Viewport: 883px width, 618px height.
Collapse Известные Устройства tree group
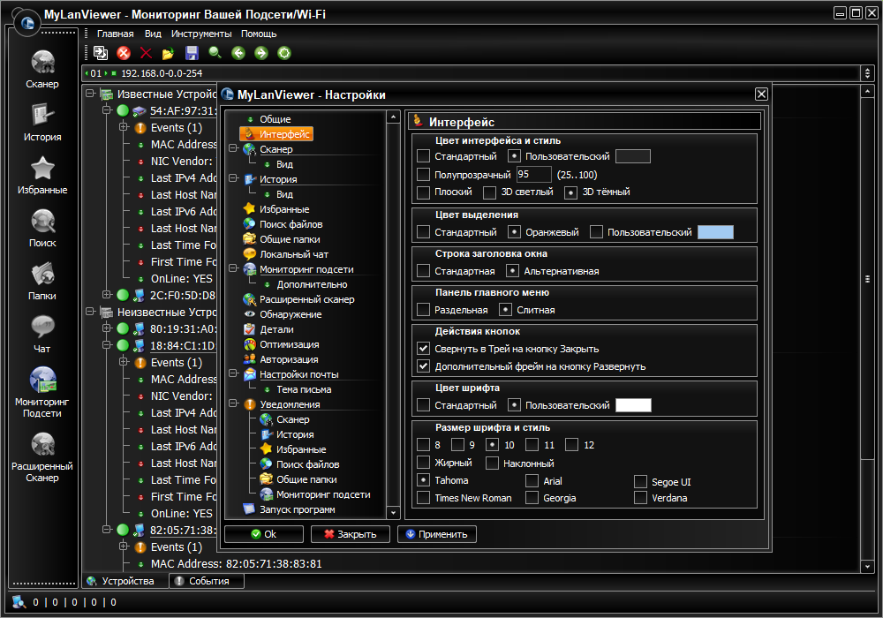point(90,93)
